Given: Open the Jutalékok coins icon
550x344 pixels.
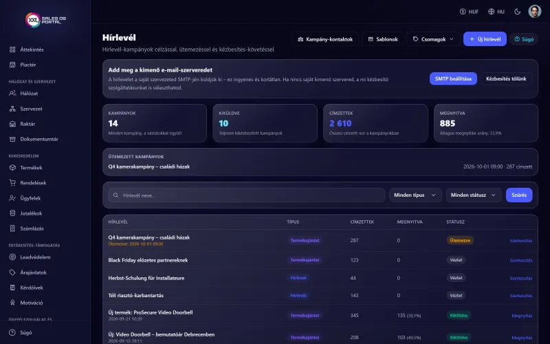Looking at the screenshot, I should (12, 213).
